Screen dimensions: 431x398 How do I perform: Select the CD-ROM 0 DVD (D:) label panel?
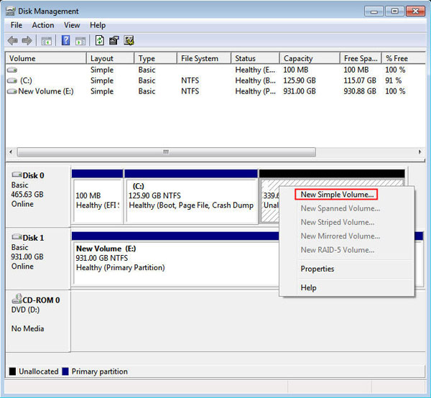coord(38,321)
